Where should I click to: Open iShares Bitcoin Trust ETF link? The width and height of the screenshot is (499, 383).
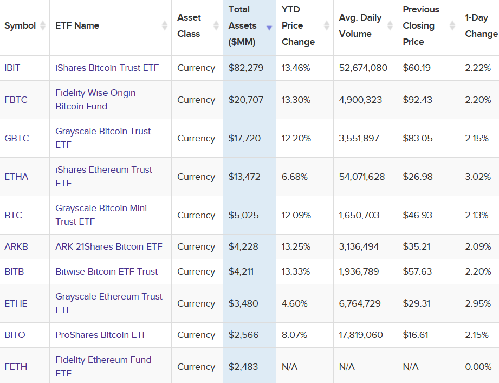tap(107, 68)
